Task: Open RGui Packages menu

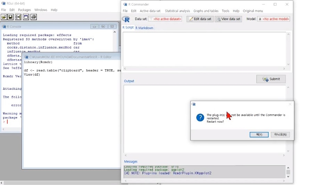Action: (x=24, y=10)
